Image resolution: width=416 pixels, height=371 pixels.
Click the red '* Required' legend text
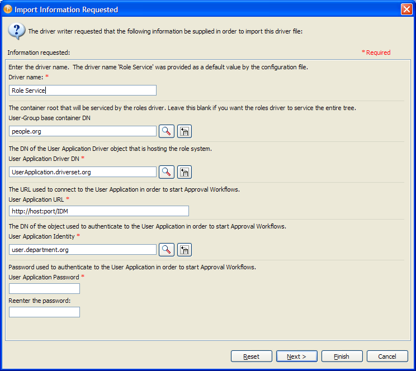[376, 53]
